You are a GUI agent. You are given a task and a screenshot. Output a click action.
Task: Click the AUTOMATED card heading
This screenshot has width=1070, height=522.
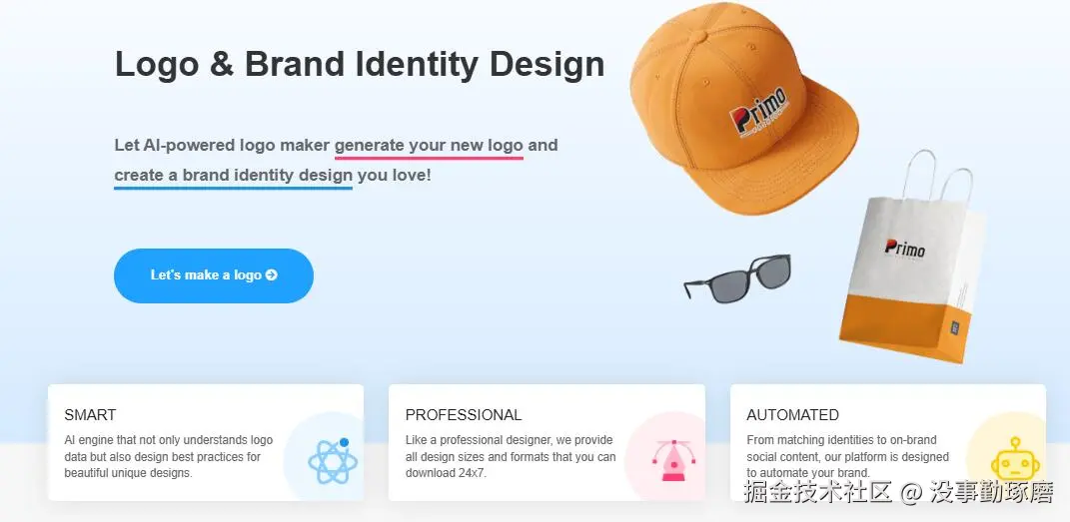tap(793, 415)
